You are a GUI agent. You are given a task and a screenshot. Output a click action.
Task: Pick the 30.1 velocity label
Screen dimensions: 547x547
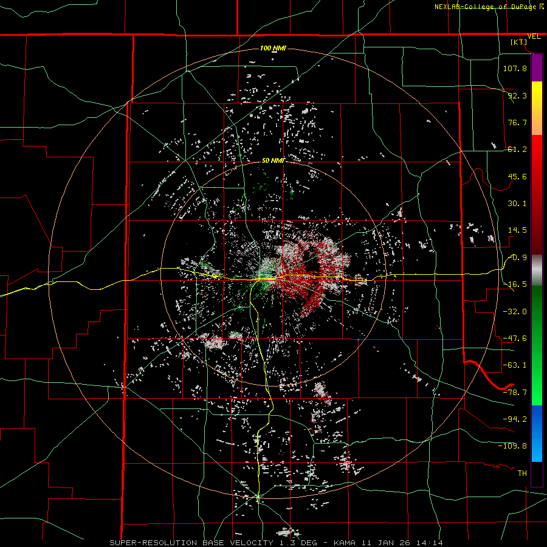coord(517,204)
